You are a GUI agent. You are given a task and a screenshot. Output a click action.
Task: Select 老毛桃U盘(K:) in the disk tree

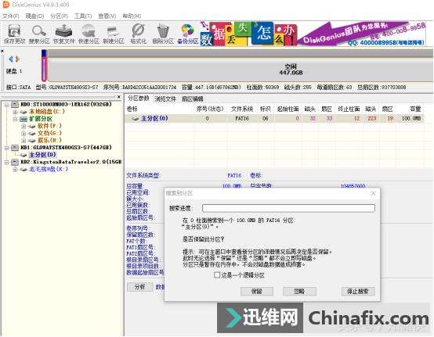tap(49, 169)
